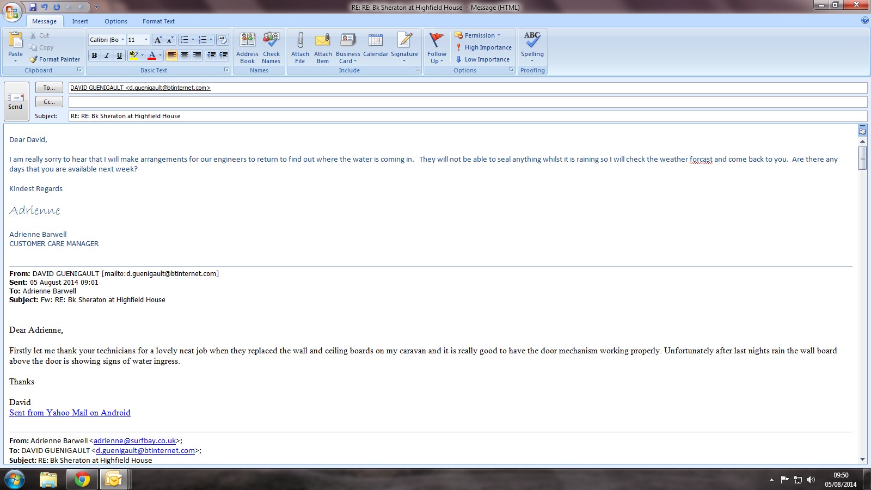This screenshot has height=490, width=871.
Task: Toggle center text alignment
Action: click(x=185, y=56)
